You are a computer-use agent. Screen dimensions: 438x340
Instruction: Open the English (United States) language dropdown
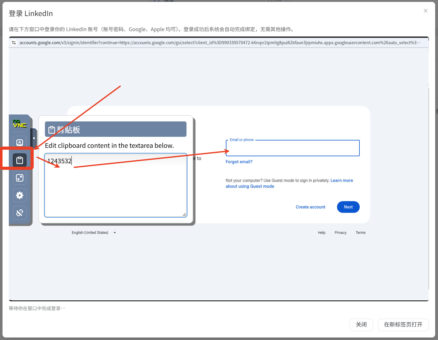pyautogui.click(x=94, y=233)
